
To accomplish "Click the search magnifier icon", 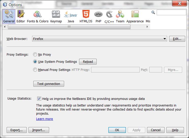I will coord(153,12).
